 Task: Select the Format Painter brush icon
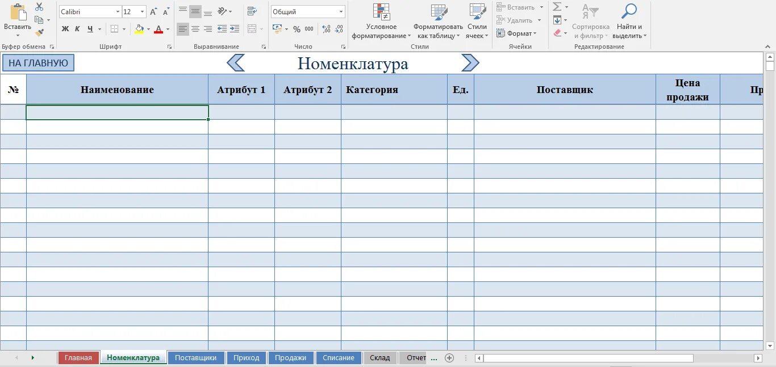(39, 33)
